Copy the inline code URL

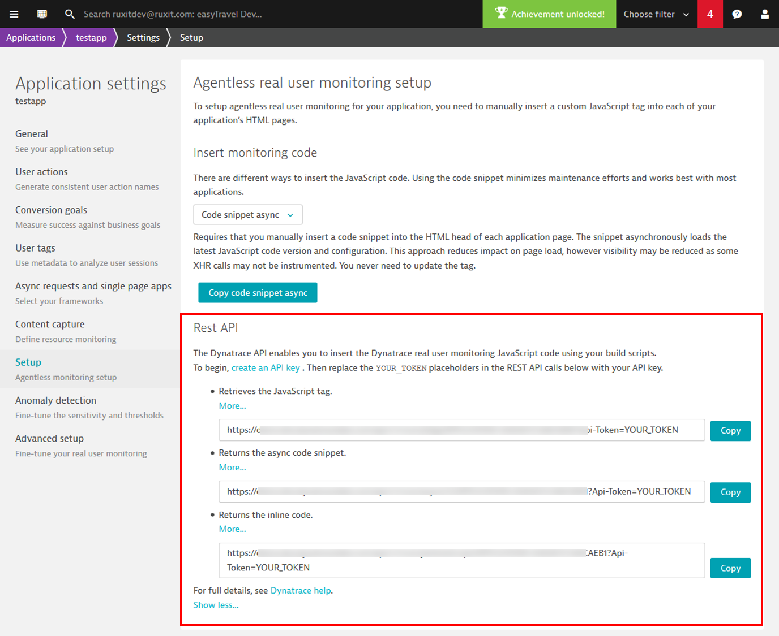(730, 568)
